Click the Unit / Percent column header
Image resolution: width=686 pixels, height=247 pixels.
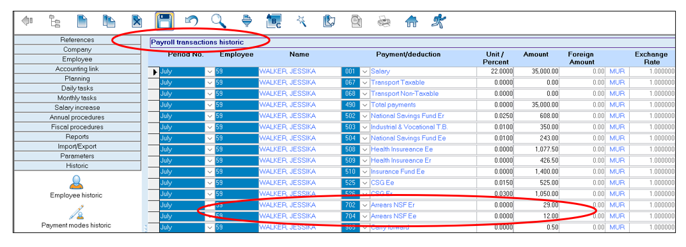pos(495,58)
